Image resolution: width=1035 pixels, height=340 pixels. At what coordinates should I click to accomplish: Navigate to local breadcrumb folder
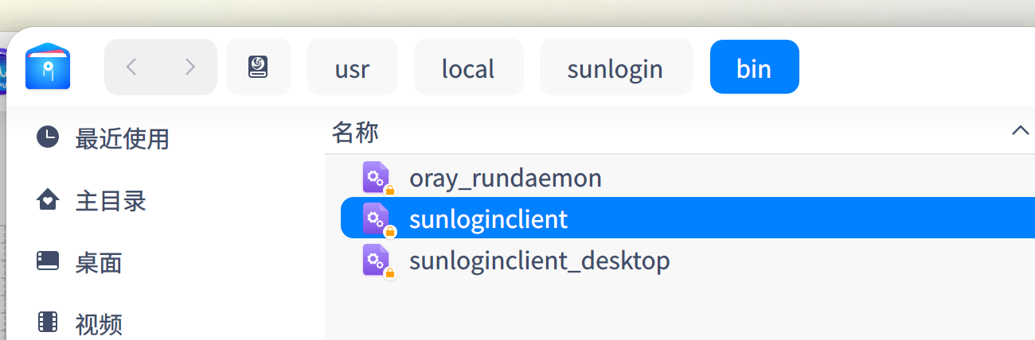[468, 68]
